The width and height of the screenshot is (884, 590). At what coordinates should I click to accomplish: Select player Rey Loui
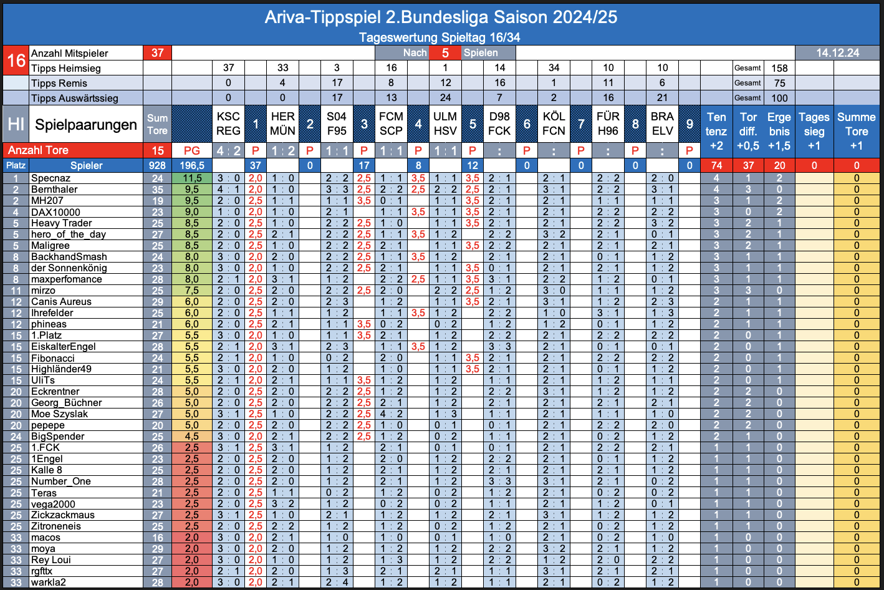click(86, 560)
